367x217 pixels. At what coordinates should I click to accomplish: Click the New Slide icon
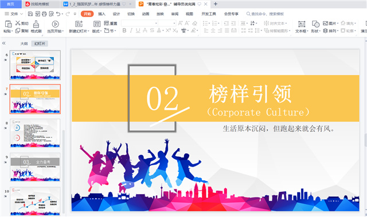(x=79, y=24)
